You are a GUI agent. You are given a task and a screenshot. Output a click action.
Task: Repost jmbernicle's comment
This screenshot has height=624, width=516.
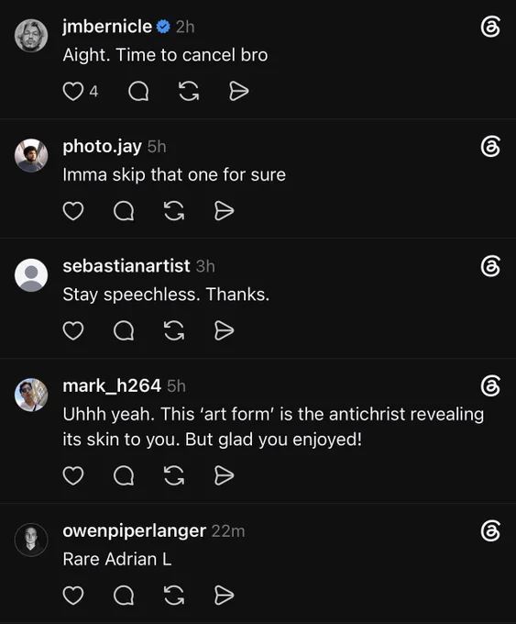click(189, 91)
